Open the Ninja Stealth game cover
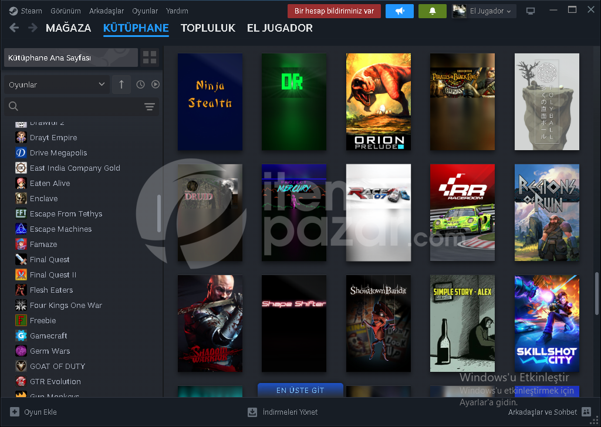This screenshot has width=601, height=427. pos(210,102)
